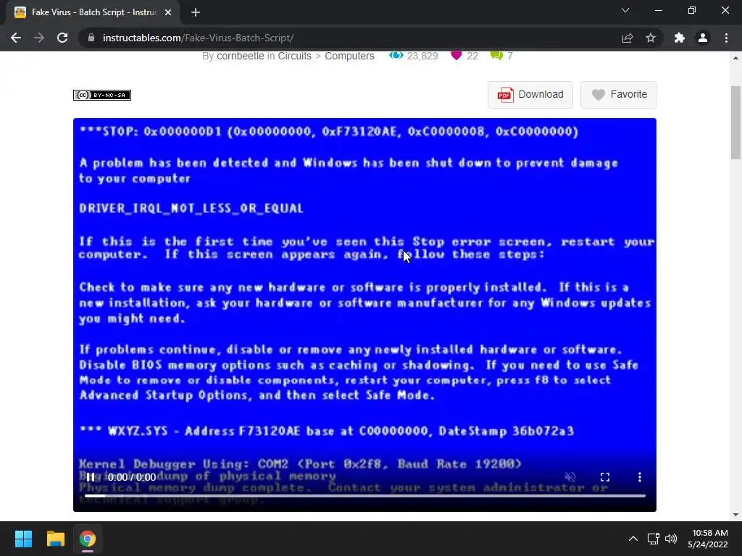Image resolution: width=742 pixels, height=556 pixels.
Task: Open the Chrome extensions puzzle icon
Action: tap(680, 38)
